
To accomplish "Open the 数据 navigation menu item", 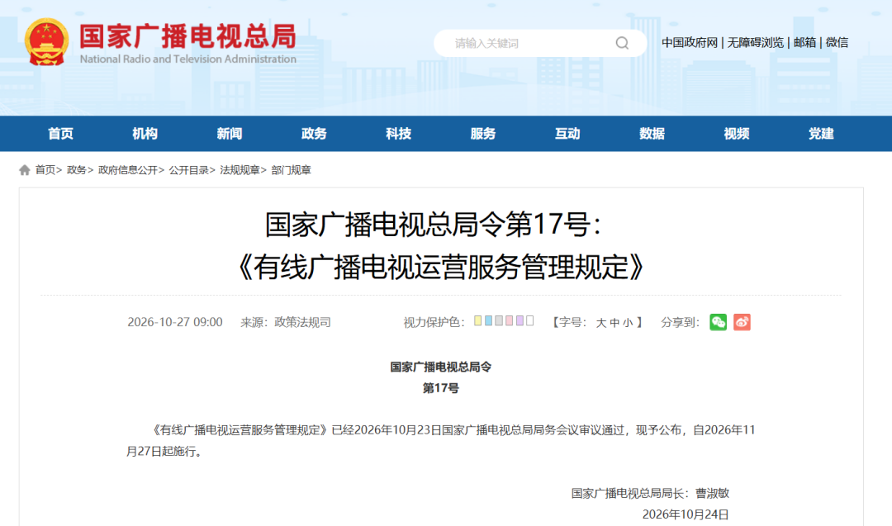I will 652,134.
